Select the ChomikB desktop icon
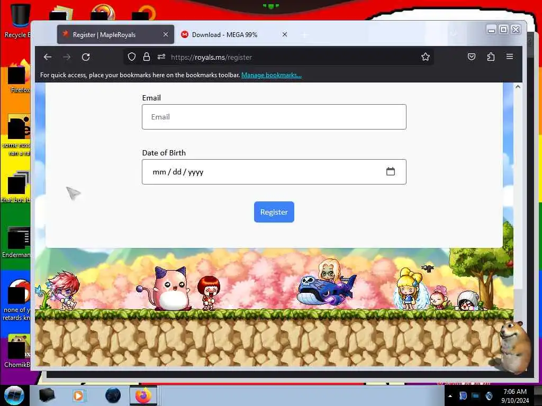Screen dimensions: 542x406 (x=17, y=351)
